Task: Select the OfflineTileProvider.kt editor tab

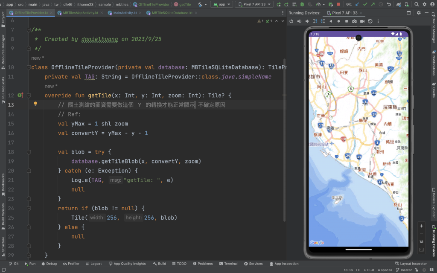Action: pos(31,13)
